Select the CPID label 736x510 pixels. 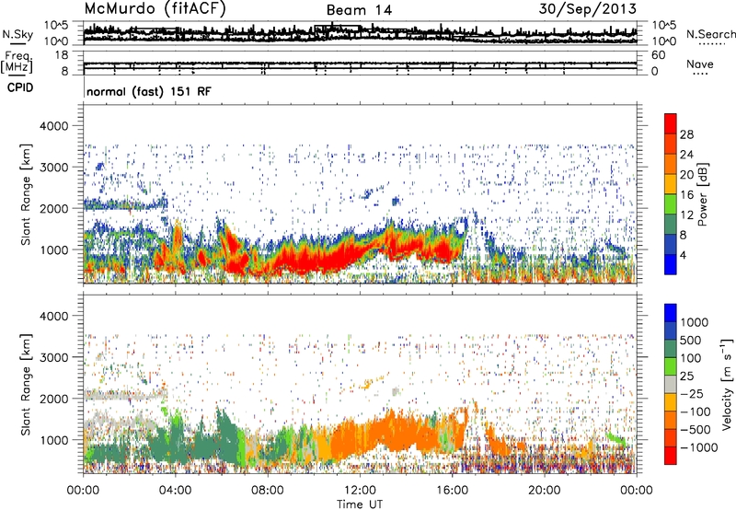click(20, 87)
